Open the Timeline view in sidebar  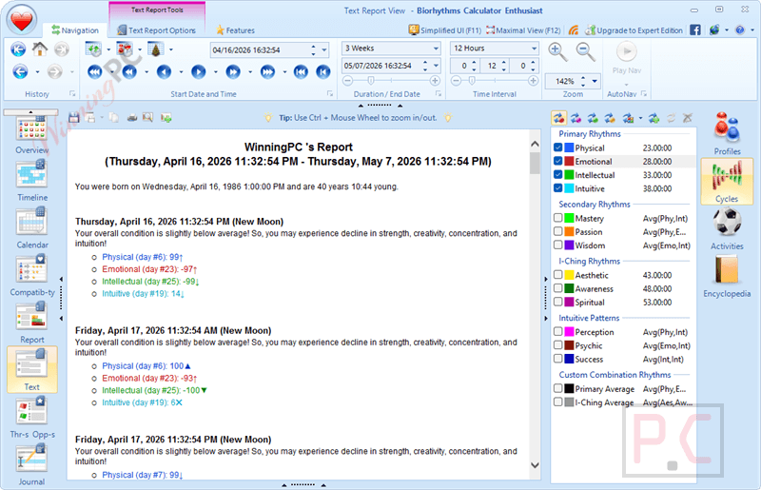tap(32, 181)
